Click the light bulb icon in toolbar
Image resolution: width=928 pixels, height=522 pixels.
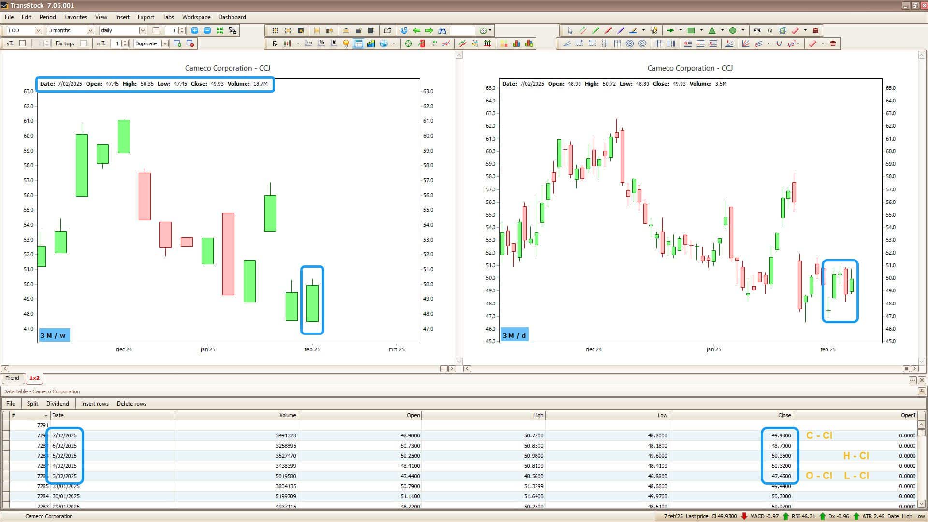(x=346, y=43)
